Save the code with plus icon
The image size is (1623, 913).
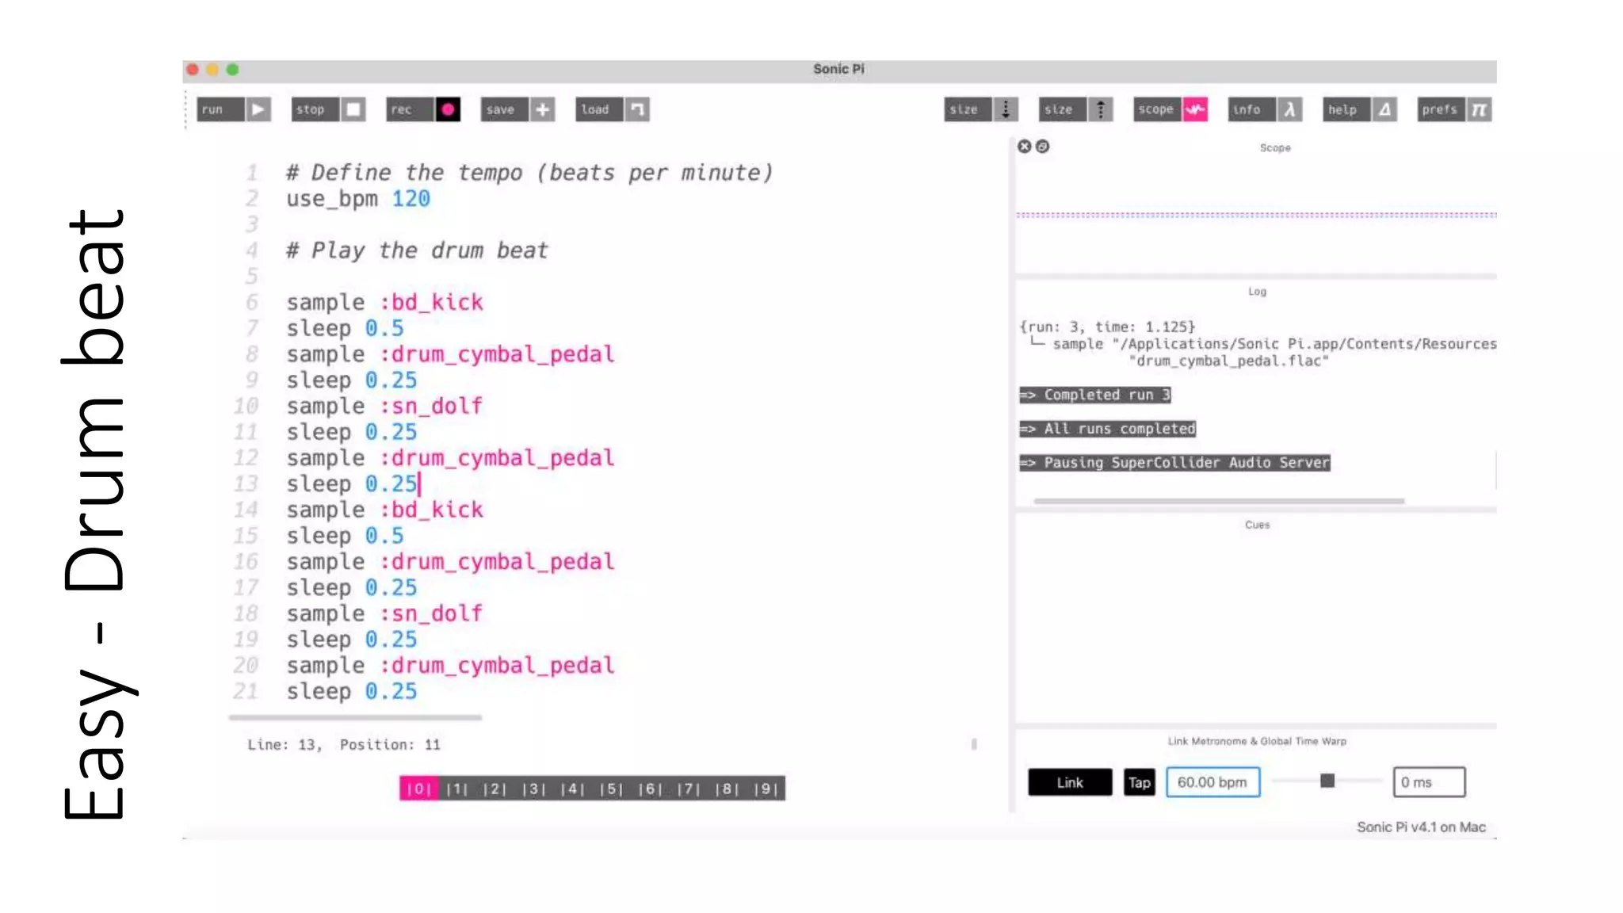[542, 109]
